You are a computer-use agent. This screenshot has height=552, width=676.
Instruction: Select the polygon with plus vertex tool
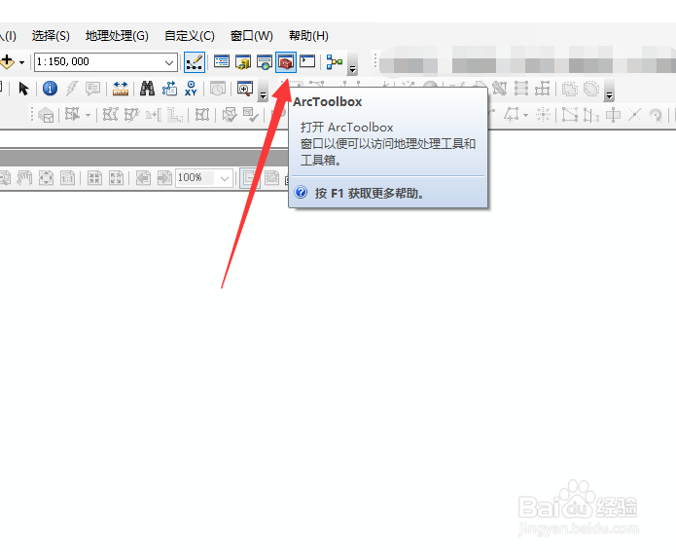[x=511, y=114]
